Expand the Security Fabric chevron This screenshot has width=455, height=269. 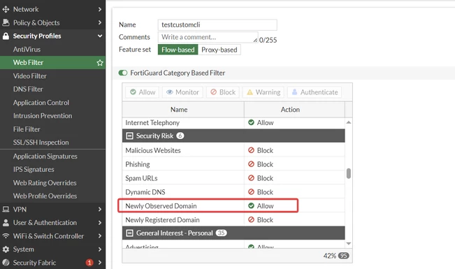pos(100,263)
